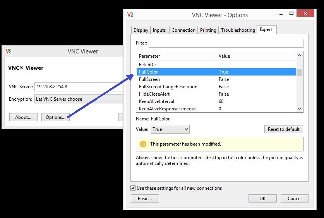
Task: Toggle 'Use these settings for all new connections'
Action: pyautogui.click(x=133, y=188)
